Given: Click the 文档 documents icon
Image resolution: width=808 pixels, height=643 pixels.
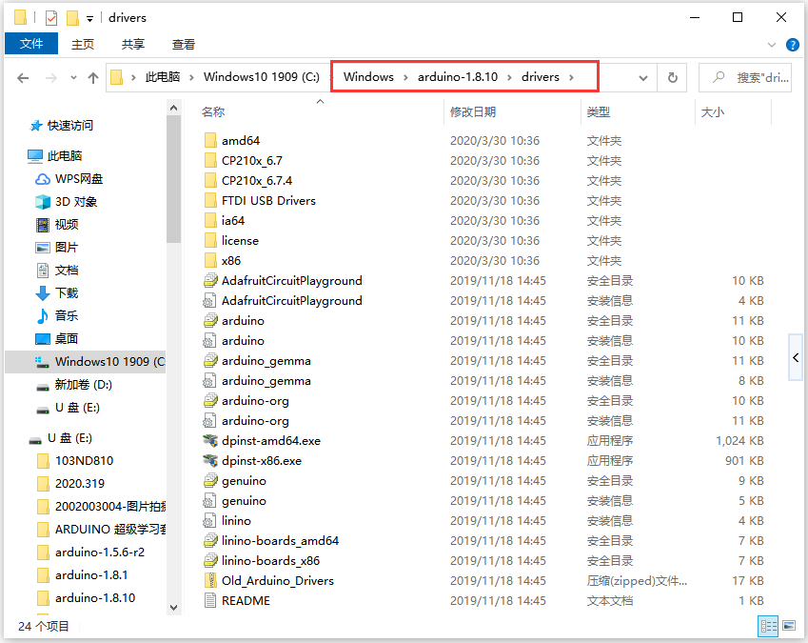Looking at the screenshot, I should [43, 271].
